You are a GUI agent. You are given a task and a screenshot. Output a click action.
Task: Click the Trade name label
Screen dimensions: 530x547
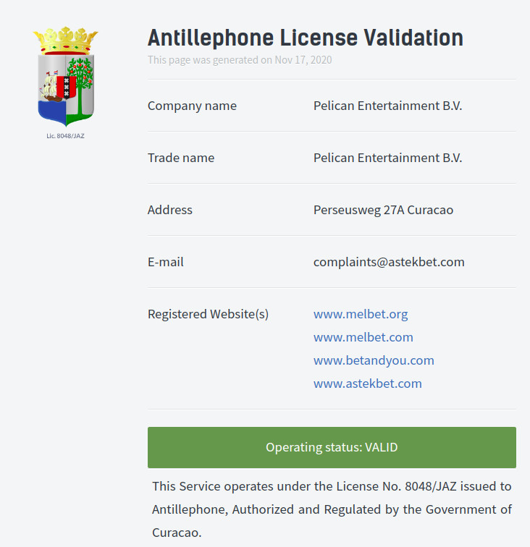click(x=181, y=158)
